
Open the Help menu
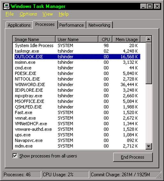64,14
